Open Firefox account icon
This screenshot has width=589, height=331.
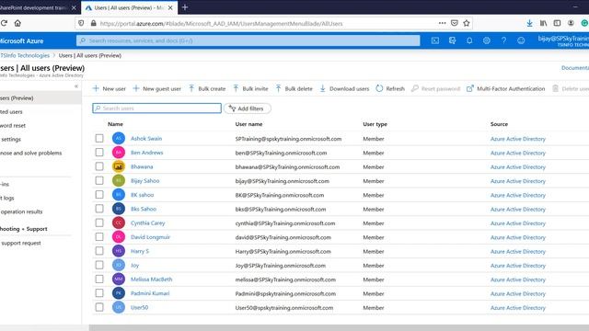click(571, 23)
